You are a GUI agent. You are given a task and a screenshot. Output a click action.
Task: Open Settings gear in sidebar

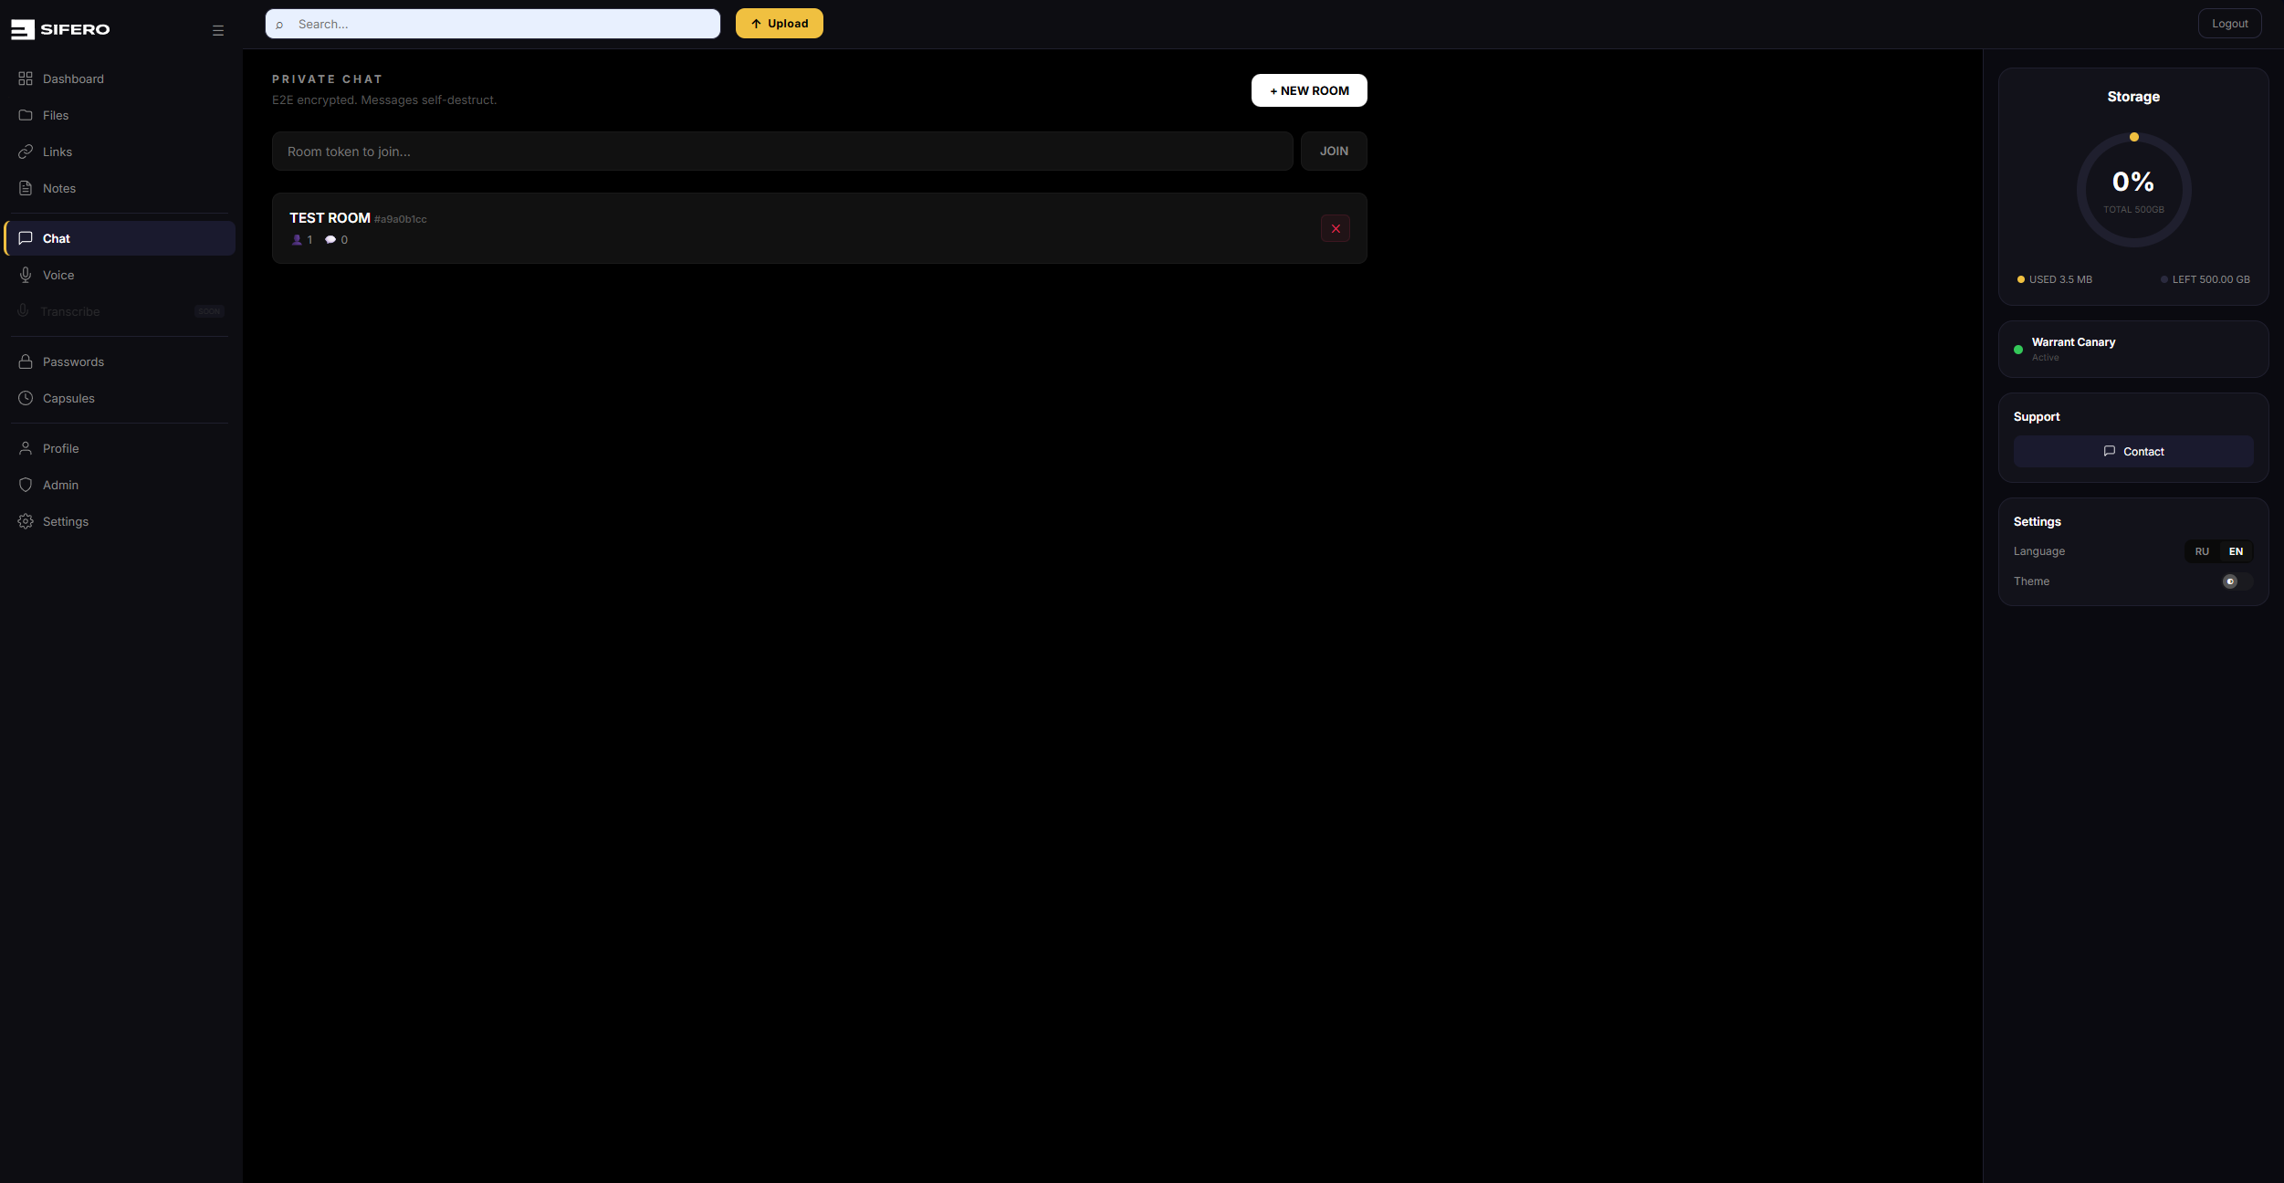click(x=65, y=521)
